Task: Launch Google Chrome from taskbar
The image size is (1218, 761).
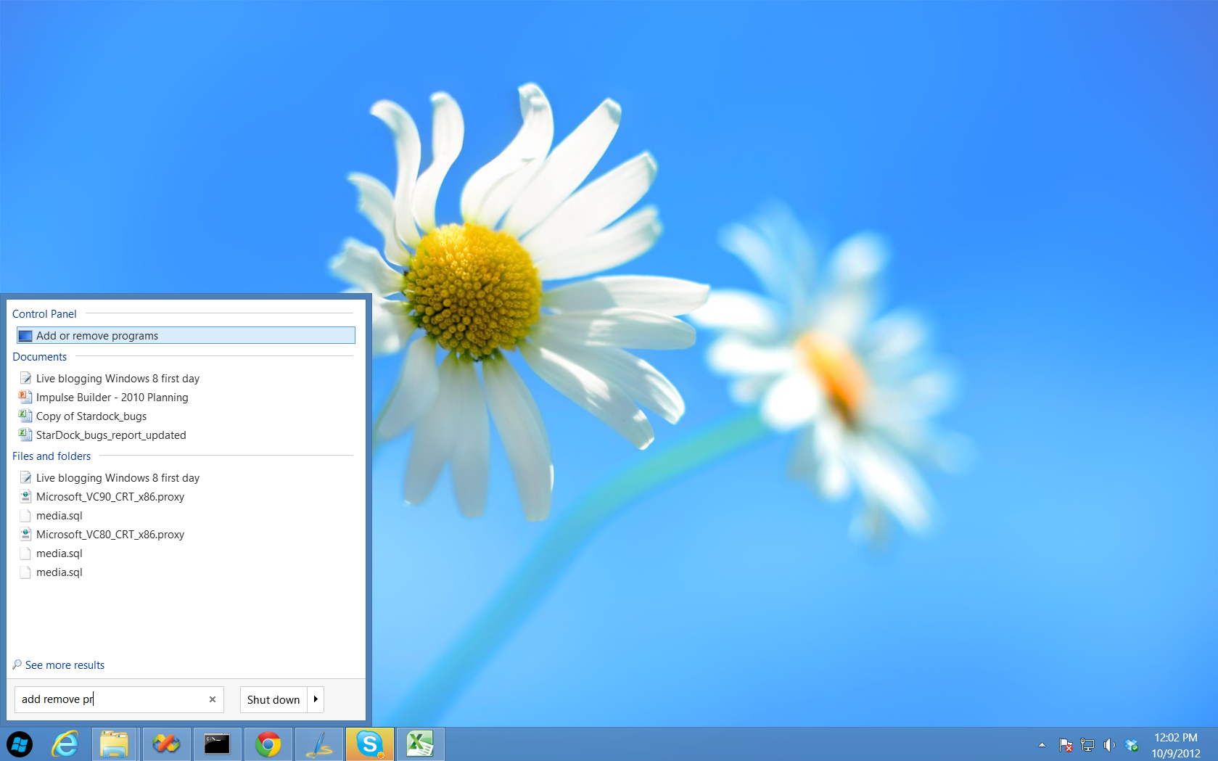Action: (x=268, y=744)
